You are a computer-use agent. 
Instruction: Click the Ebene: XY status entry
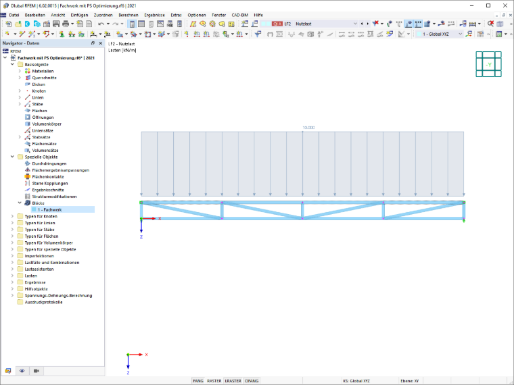pos(409,381)
